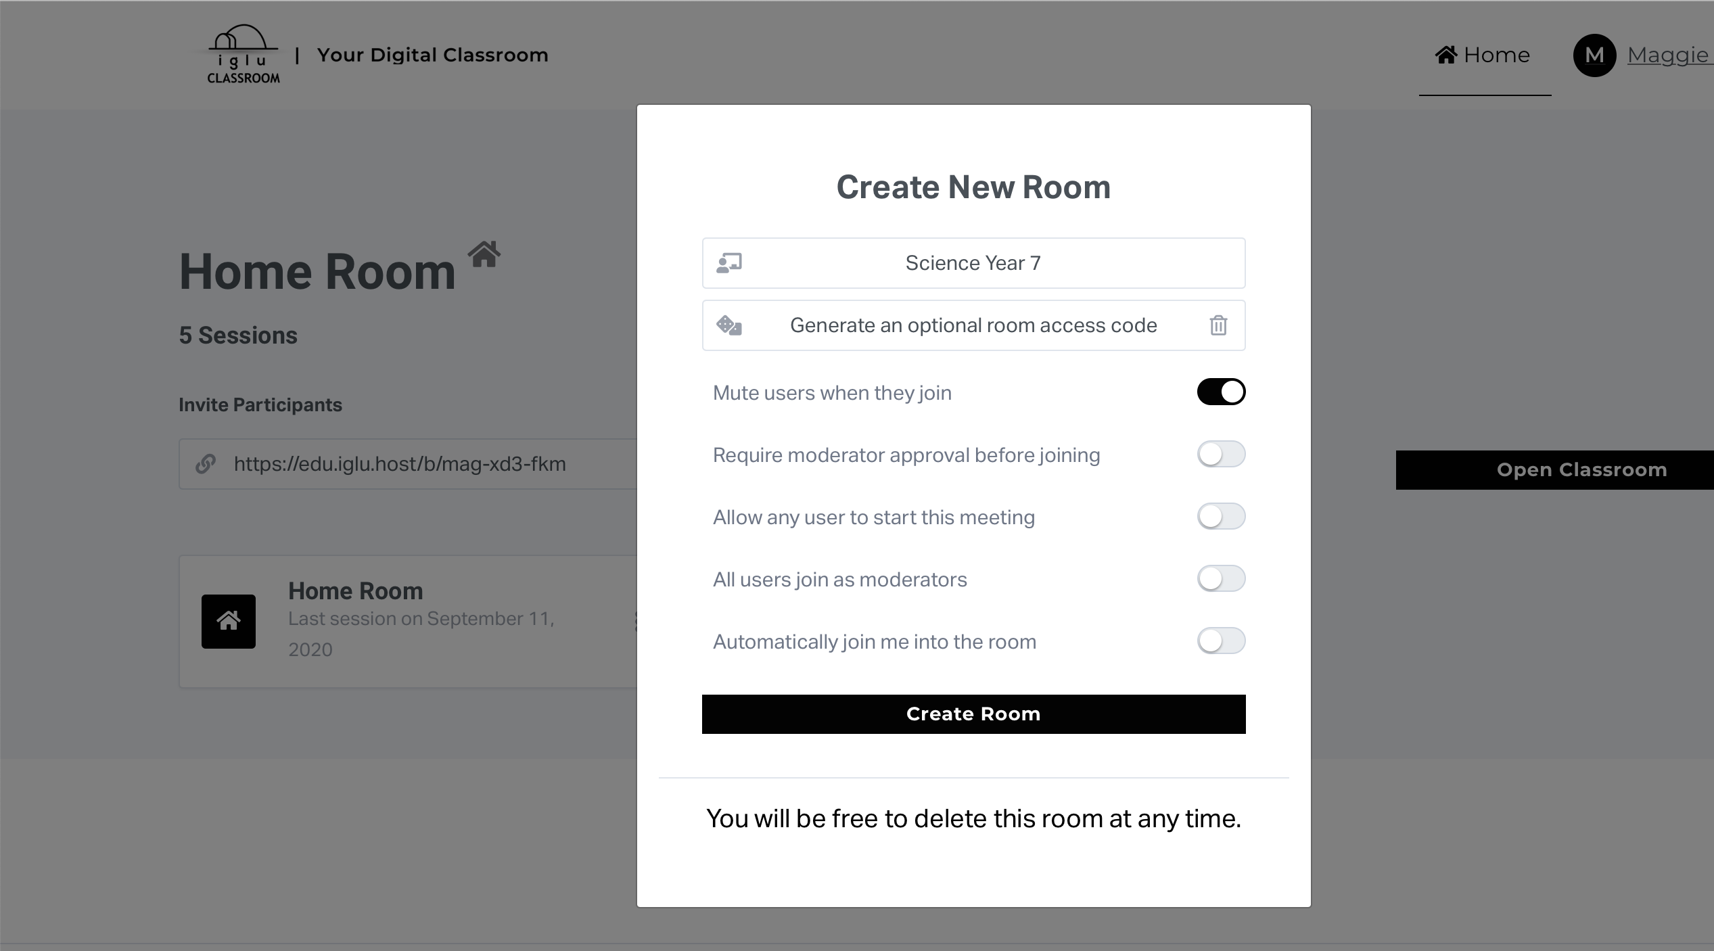The width and height of the screenshot is (1714, 951).
Task: Enable All users join as moderators
Action: pos(1221,579)
